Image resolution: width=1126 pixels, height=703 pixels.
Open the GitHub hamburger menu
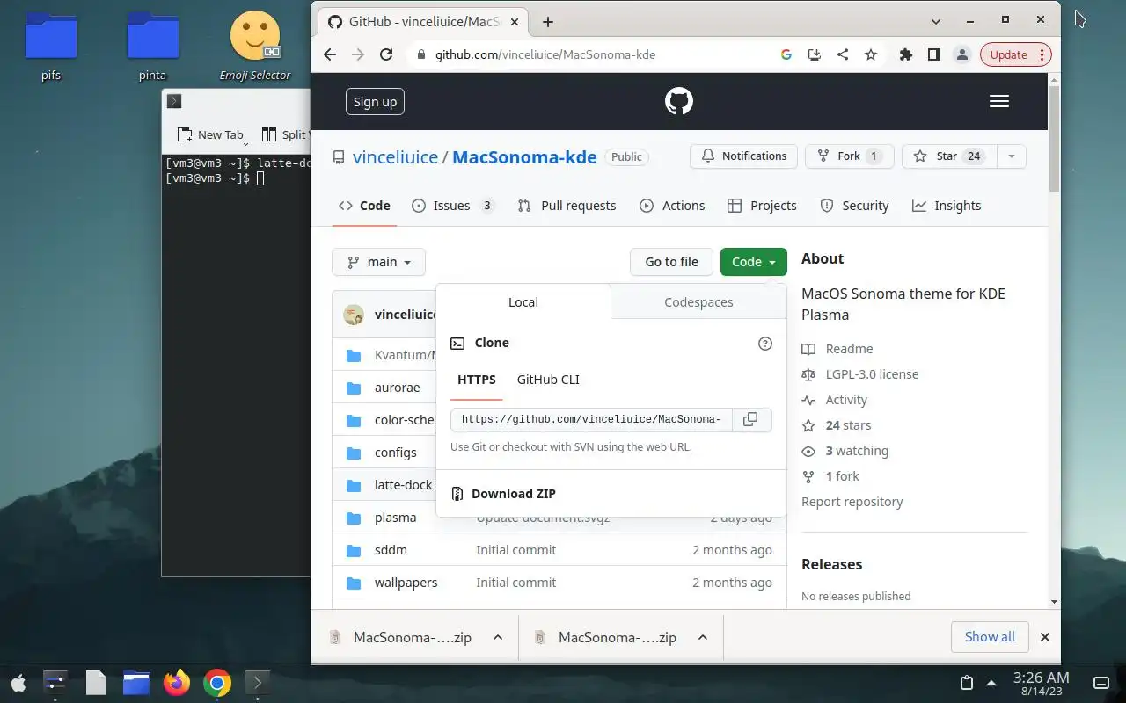(999, 101)
